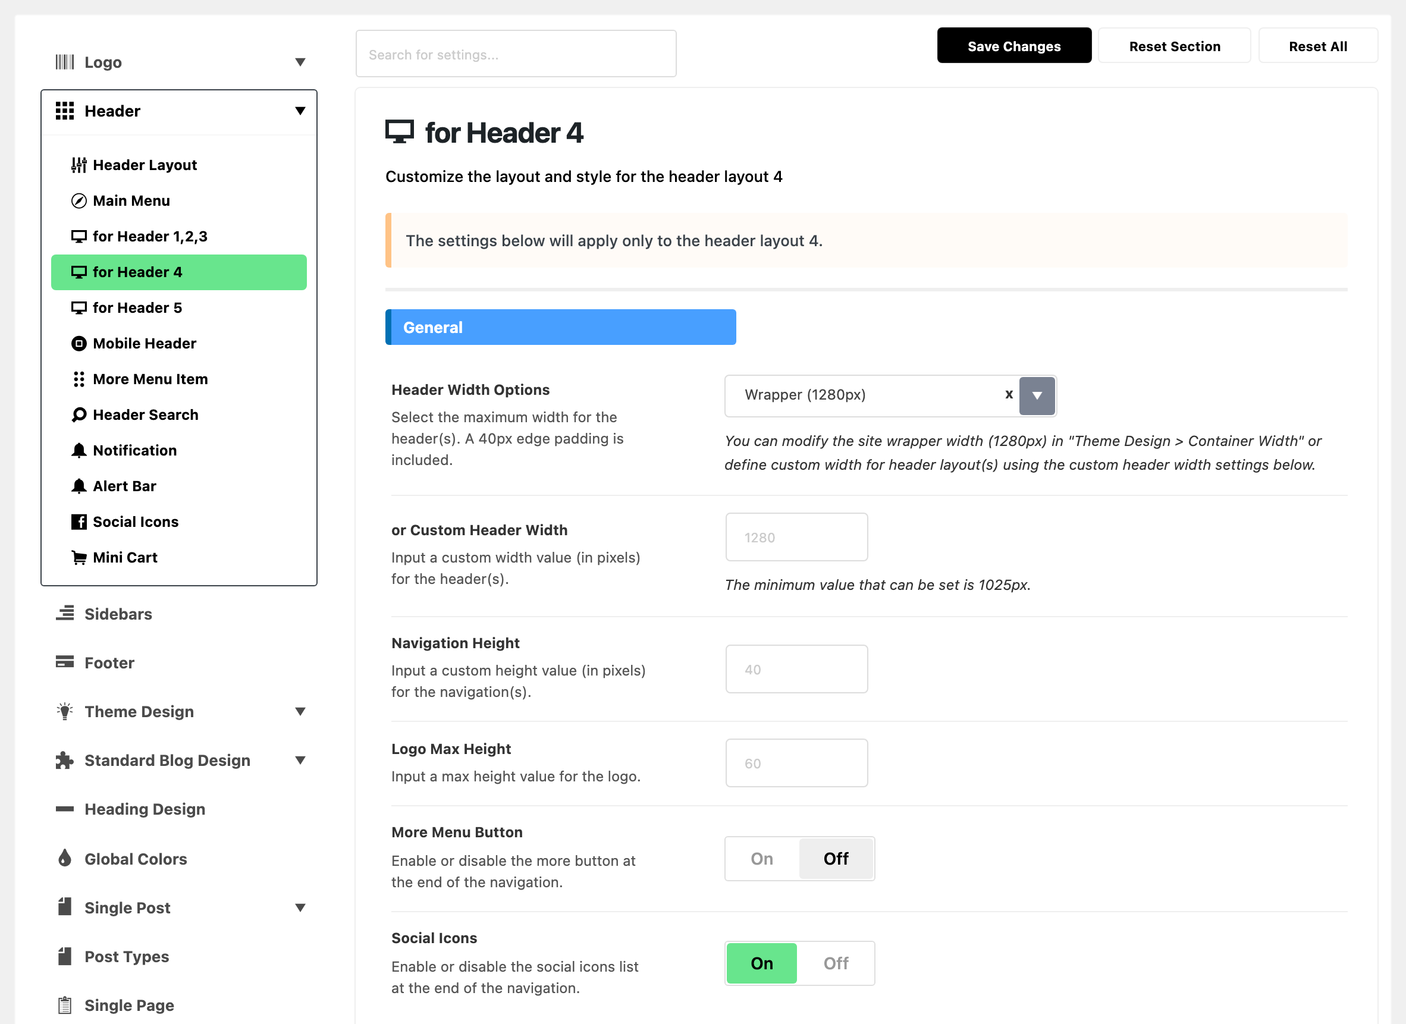Screen dimensions: 1406x1024
Task: Click the Navigation Height input field
Action: coord(796,670)
